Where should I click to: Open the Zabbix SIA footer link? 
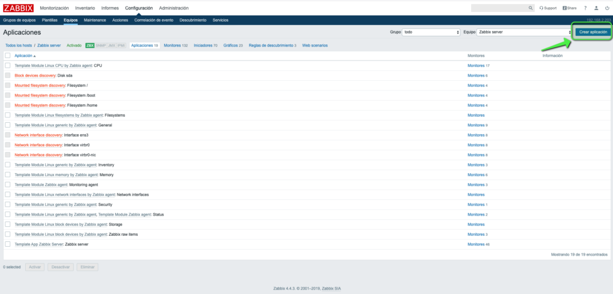(332, 289)
